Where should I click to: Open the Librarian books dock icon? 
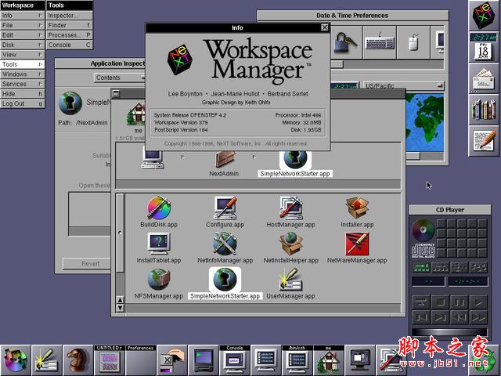pyautogui.click(x=484, y=110)
